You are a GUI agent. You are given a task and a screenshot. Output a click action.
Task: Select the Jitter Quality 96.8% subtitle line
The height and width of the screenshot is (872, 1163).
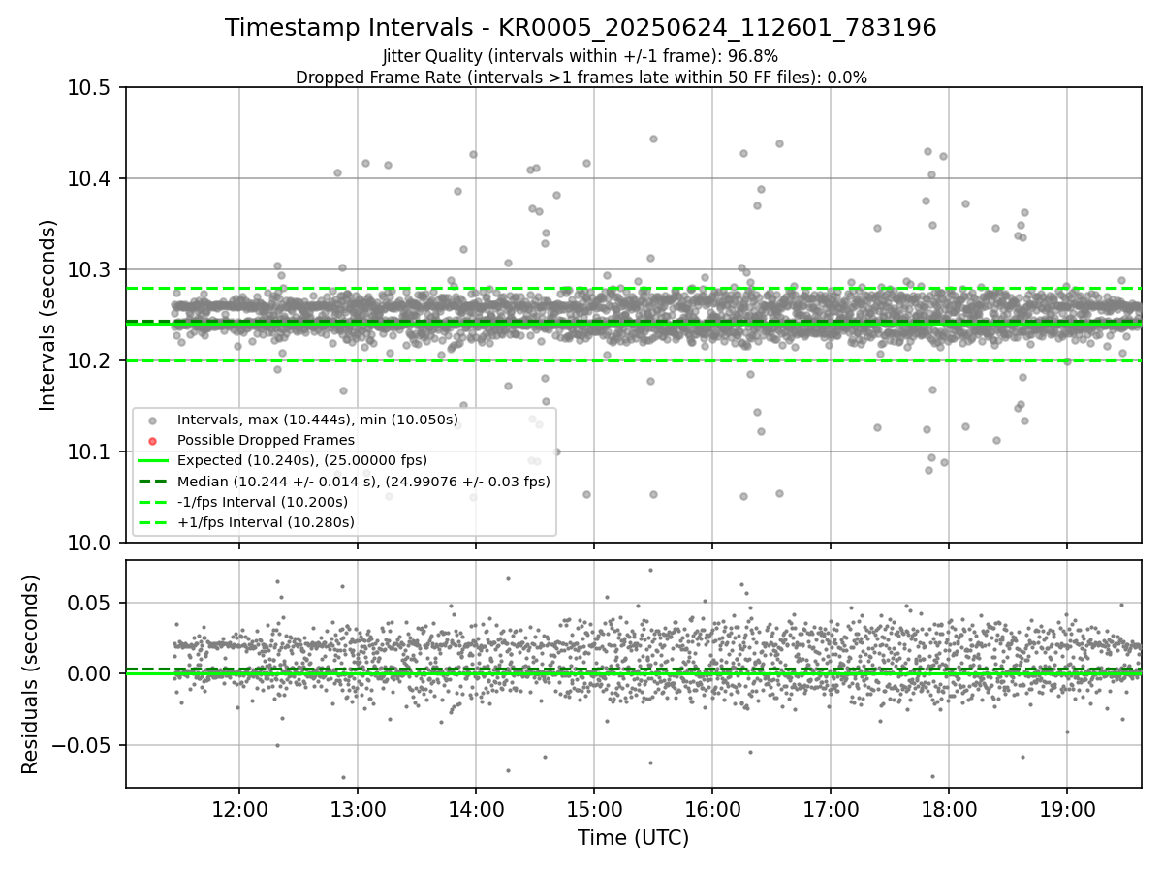pyautogui.click(x=581, y=56)
